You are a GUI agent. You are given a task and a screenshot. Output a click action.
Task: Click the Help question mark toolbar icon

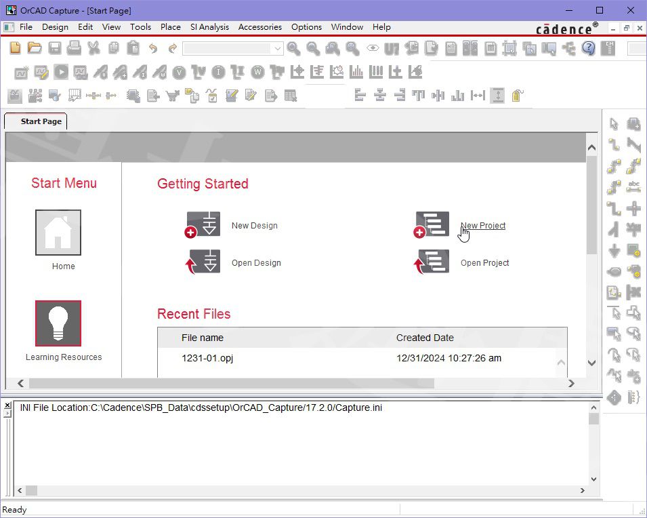tap(589, 48)
